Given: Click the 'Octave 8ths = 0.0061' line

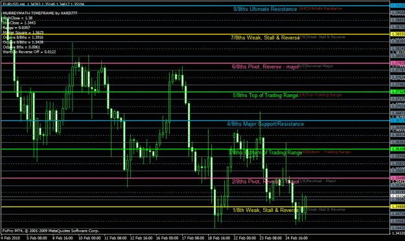Looking at the screenshot, I should point(21,47).
